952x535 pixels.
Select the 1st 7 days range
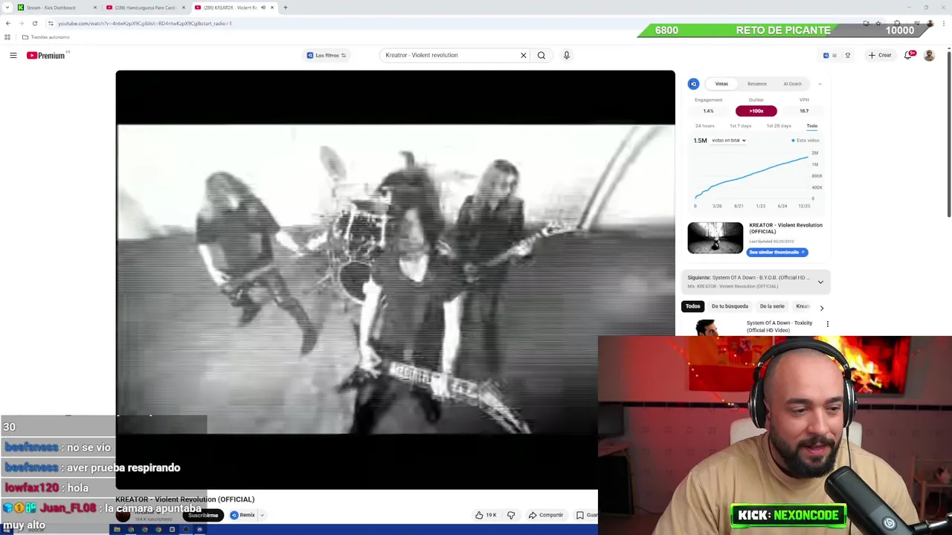pos(740,126)
